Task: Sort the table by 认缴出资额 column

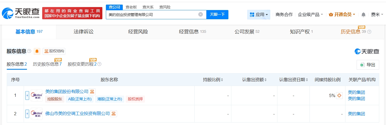Action: tap(254, 80)
